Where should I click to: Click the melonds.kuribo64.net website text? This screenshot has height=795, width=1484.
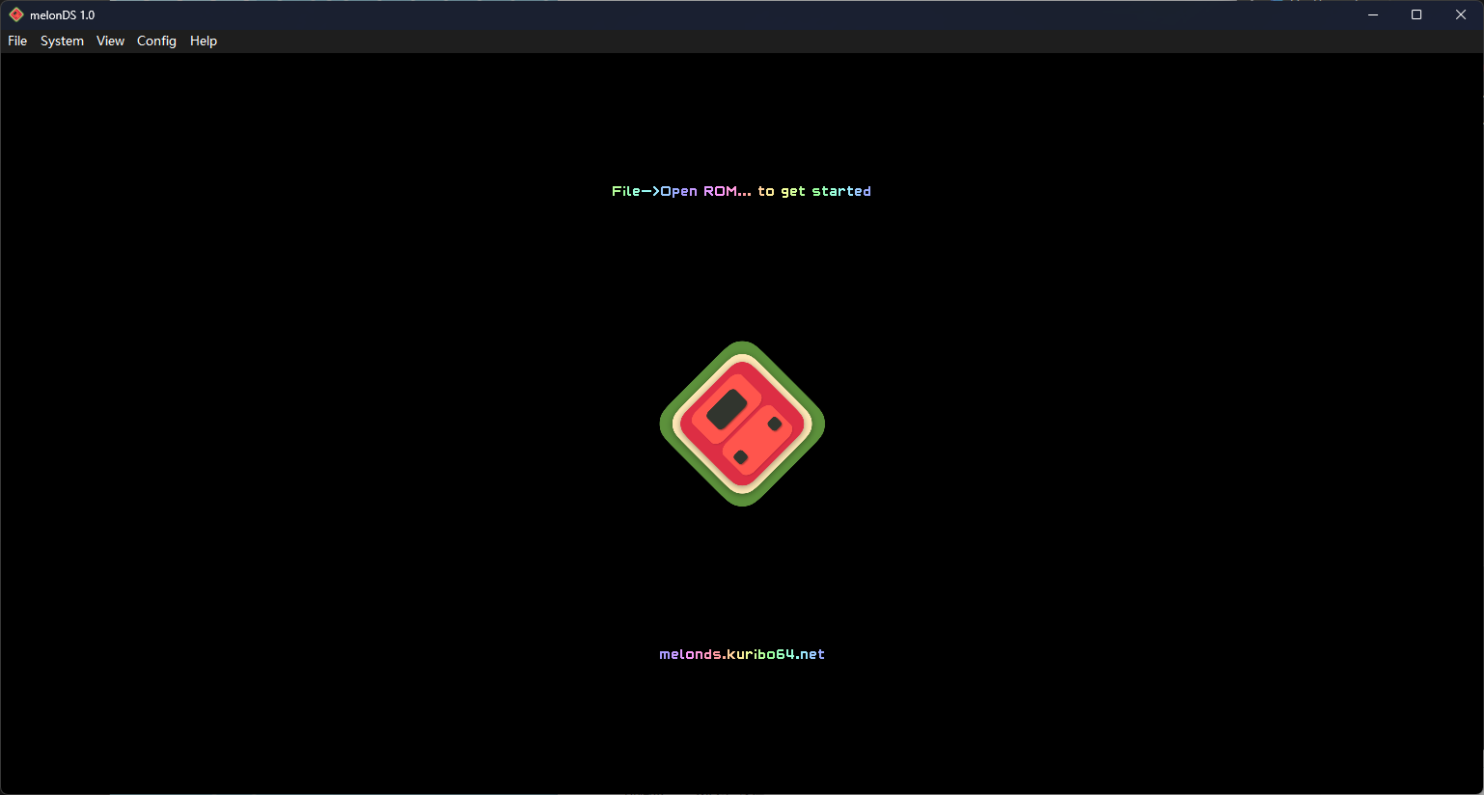pos(742,654)
